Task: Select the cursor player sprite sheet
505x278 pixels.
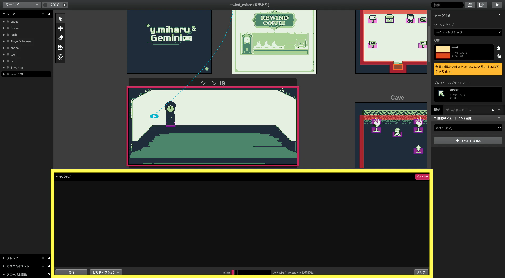Action: tap(468, 94)
